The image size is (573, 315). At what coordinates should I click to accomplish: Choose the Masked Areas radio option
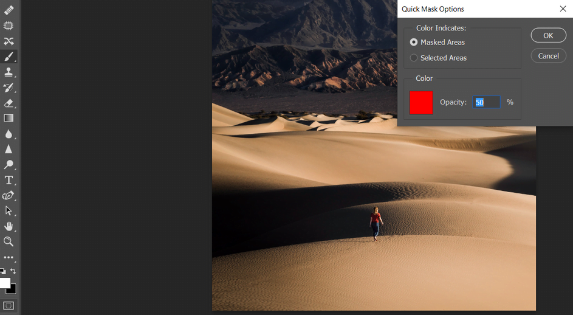[x=414, y=43]
